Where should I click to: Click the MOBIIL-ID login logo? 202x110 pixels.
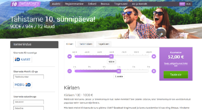coord(23,85)
